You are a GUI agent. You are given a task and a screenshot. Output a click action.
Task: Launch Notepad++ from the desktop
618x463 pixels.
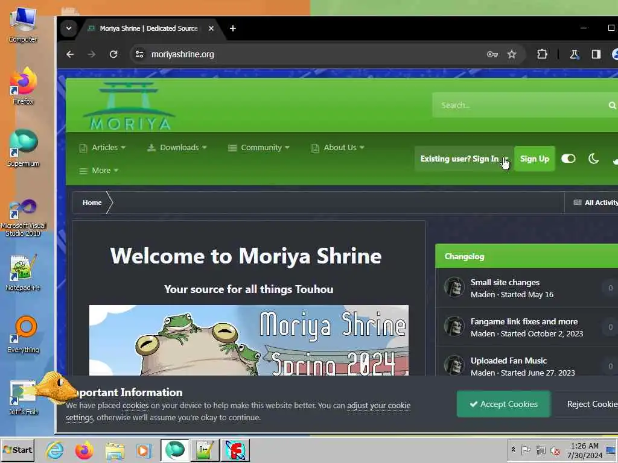(x=23, y=272)
